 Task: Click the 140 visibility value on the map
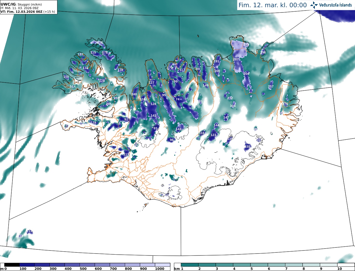click(x=134, y=94)
